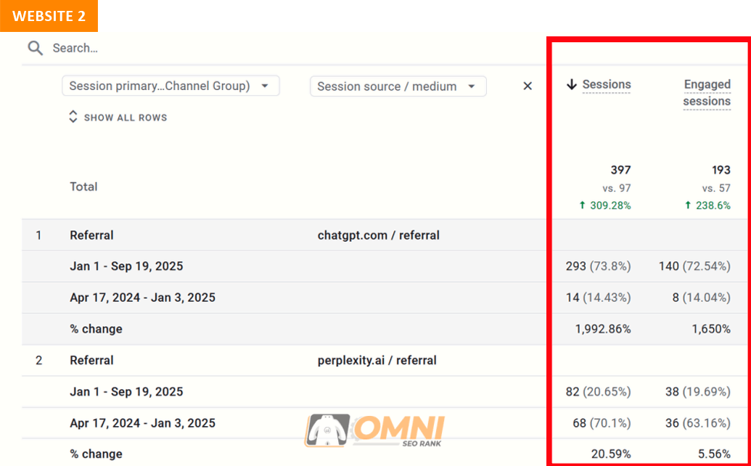The image size is (751, 466).
Task: Click the vs. 57 comparison value
Action: (x=716, y=188)
